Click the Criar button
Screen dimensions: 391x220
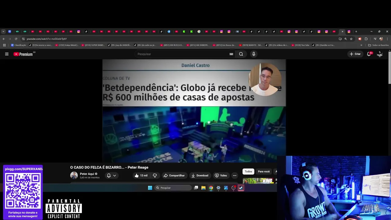pyautogui.click(x=355, y=54)
